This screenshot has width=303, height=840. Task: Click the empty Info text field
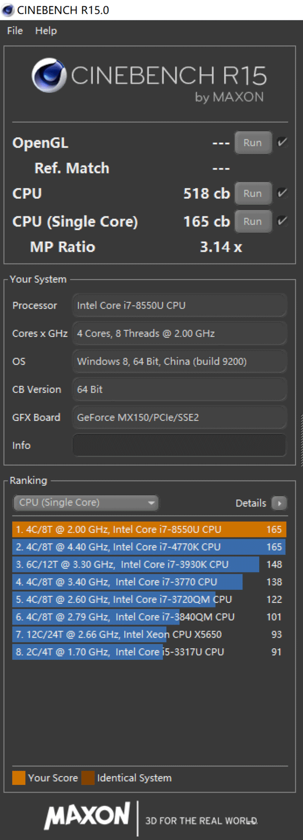coord(179,445)
